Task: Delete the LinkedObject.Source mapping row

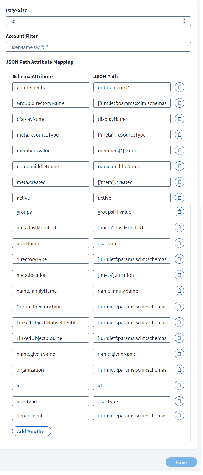Action: tap(179, 338)
